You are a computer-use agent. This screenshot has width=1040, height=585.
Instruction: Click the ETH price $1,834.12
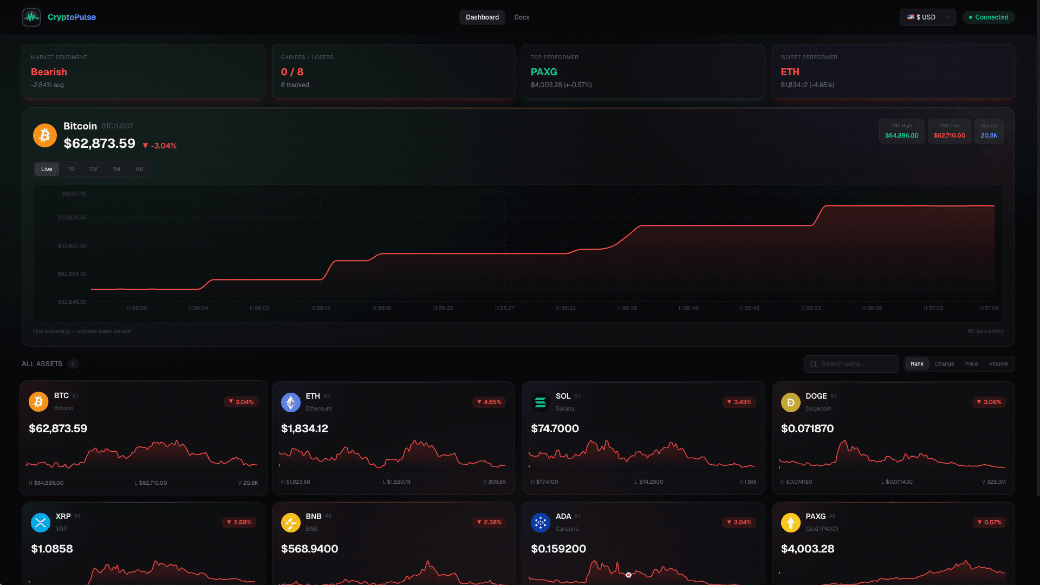tap(304, 428)
